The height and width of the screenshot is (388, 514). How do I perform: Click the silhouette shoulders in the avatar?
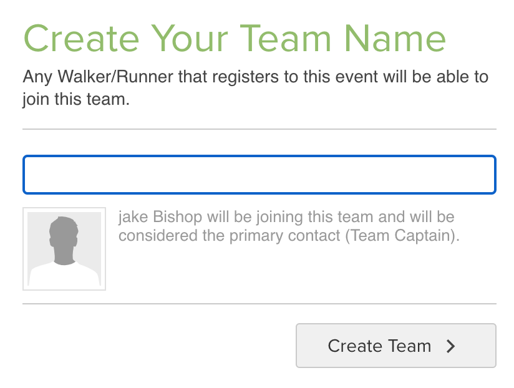64,276
